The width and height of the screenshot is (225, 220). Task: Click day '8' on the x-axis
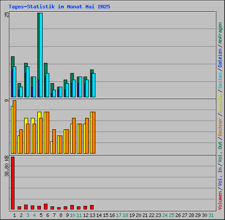[x=61, y=215]
